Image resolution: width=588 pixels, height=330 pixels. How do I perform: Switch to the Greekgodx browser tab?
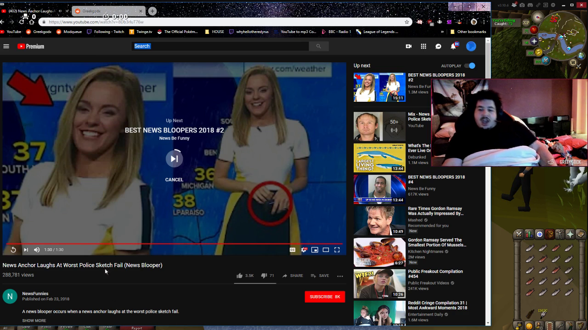coord(108,11)
